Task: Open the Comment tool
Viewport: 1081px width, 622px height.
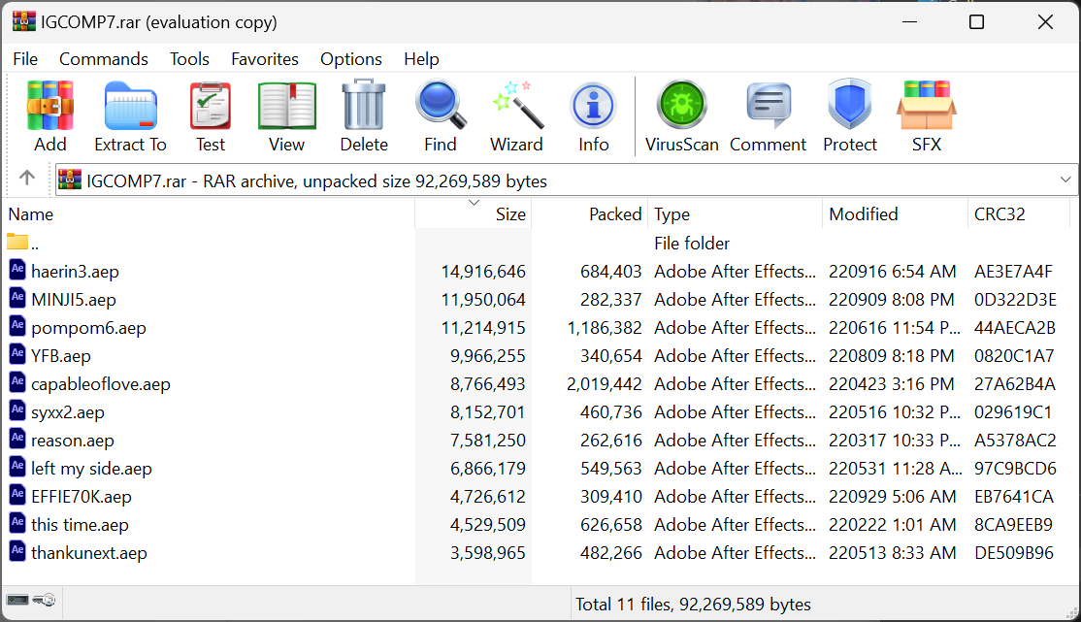Action: 768,106
